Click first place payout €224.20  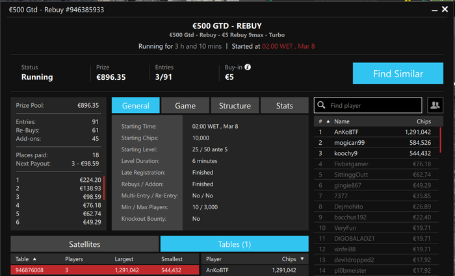coord(90,180)
